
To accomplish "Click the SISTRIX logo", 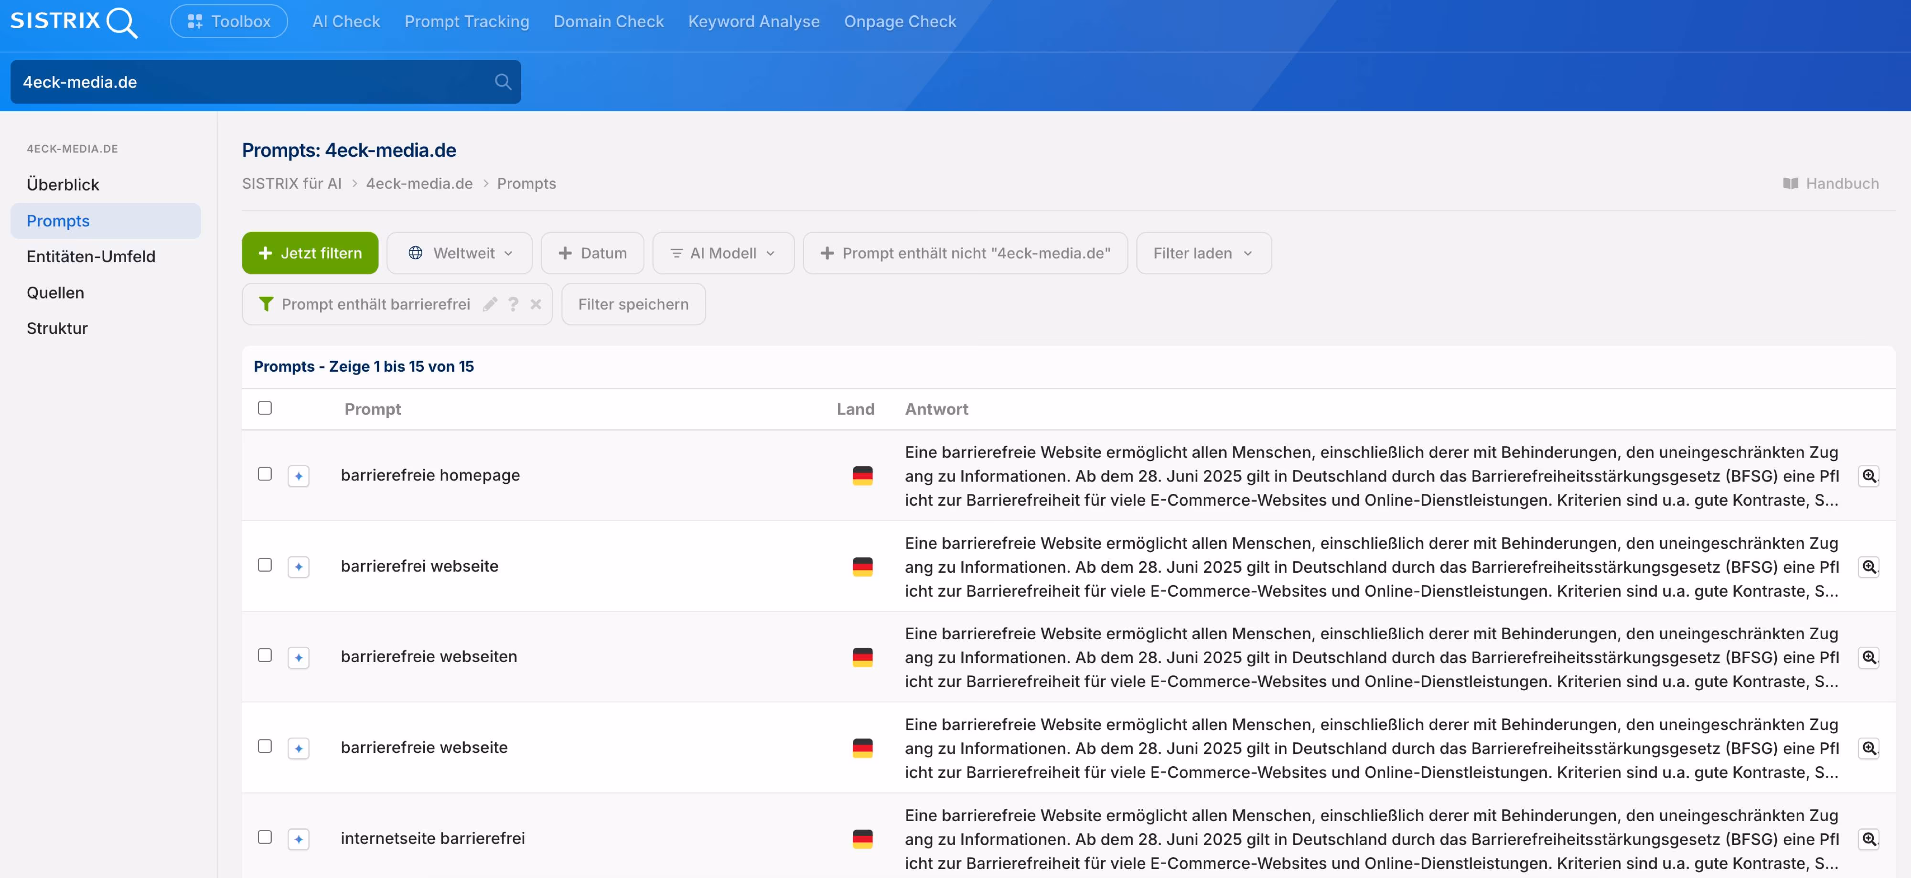I will 74,21.
